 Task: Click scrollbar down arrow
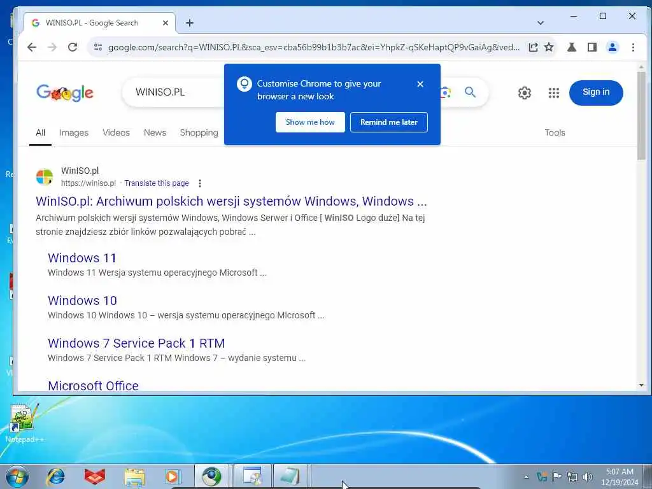[641, 385]
